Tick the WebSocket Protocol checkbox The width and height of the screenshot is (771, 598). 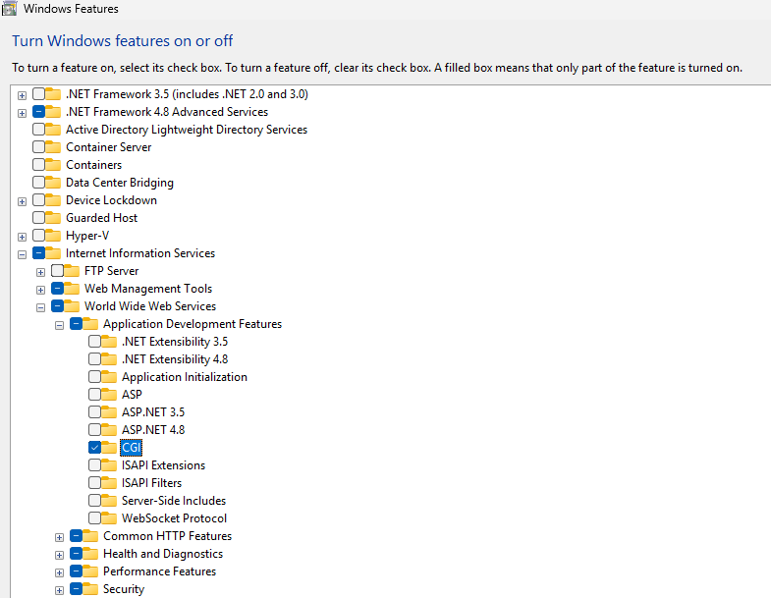coord(95,518)
